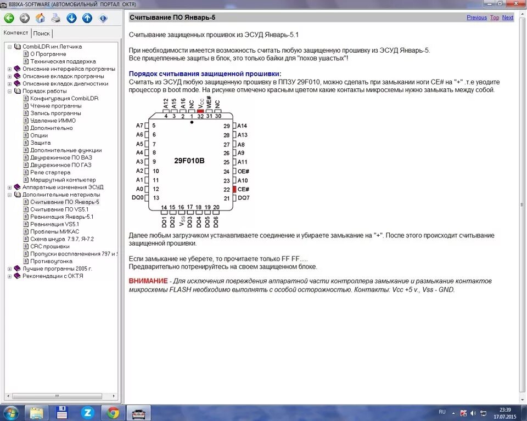
Task: Open the Windows Start button
Action: (x=10, y=413)
